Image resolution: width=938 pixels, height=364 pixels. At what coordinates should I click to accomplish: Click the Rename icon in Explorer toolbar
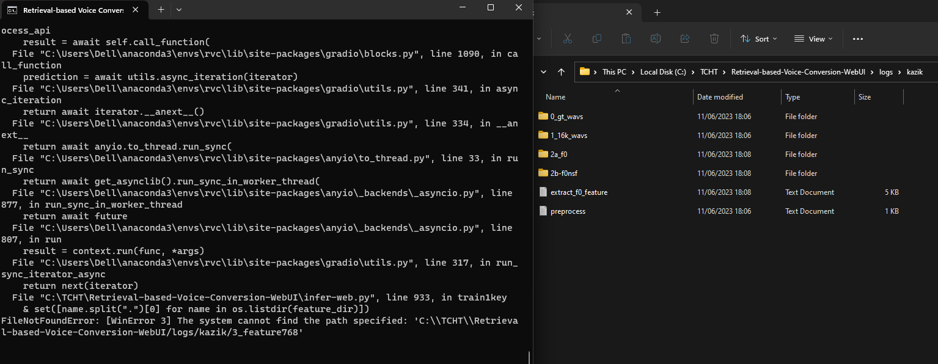(656, 38)
